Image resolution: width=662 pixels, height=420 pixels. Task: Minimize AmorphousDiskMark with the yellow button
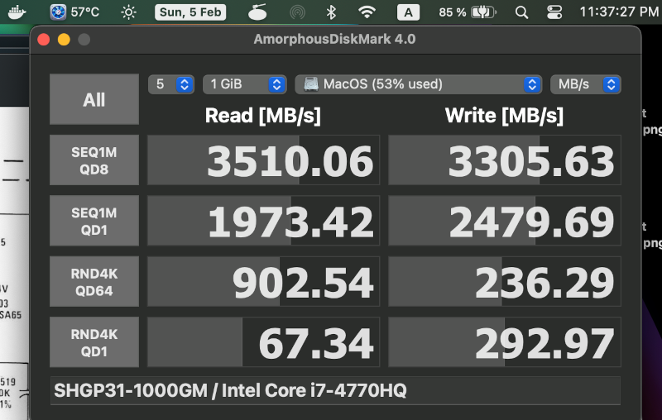pos(64,40)
